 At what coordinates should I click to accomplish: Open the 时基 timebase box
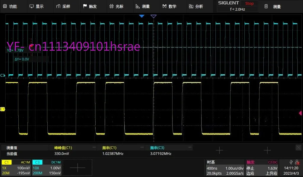click(x=225, y=168)
